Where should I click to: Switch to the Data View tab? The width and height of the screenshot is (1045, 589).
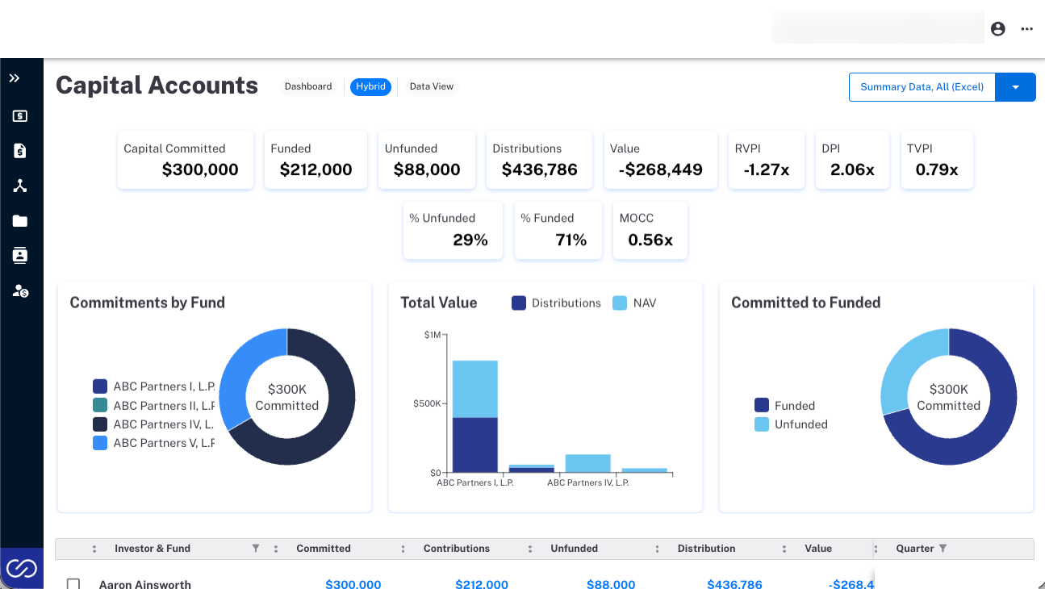(x=432, y=86)
